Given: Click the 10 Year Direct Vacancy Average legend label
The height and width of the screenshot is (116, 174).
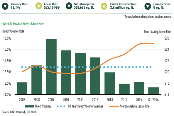Looking at the screenshot, I should 86,106.
